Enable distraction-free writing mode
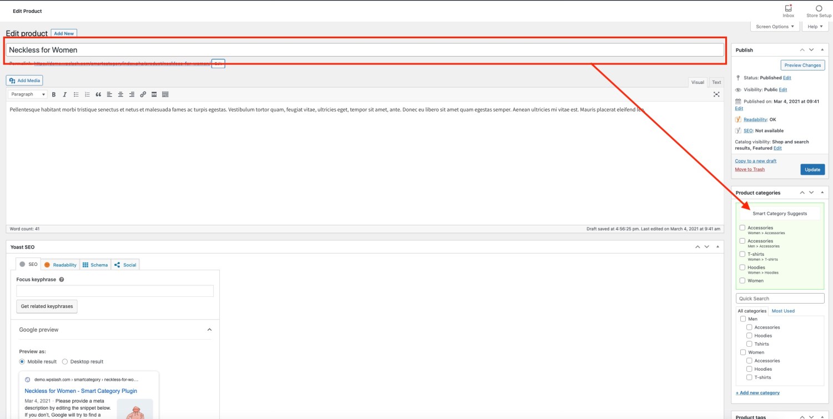Screen dimensions: 833x419 (716, 94)
